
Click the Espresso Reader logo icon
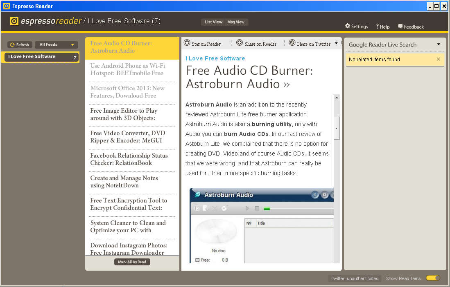click(x=14, y=21)
